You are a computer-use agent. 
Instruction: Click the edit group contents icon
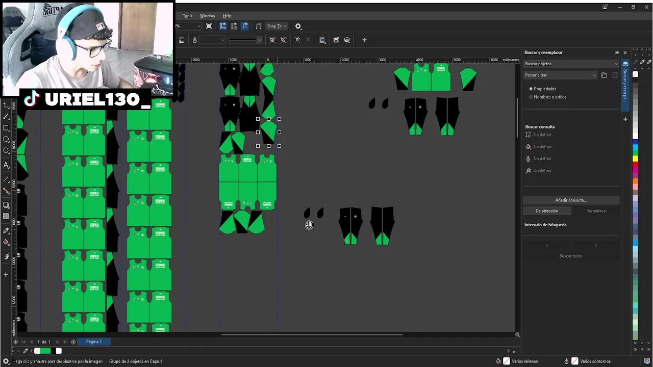[298, 40]
